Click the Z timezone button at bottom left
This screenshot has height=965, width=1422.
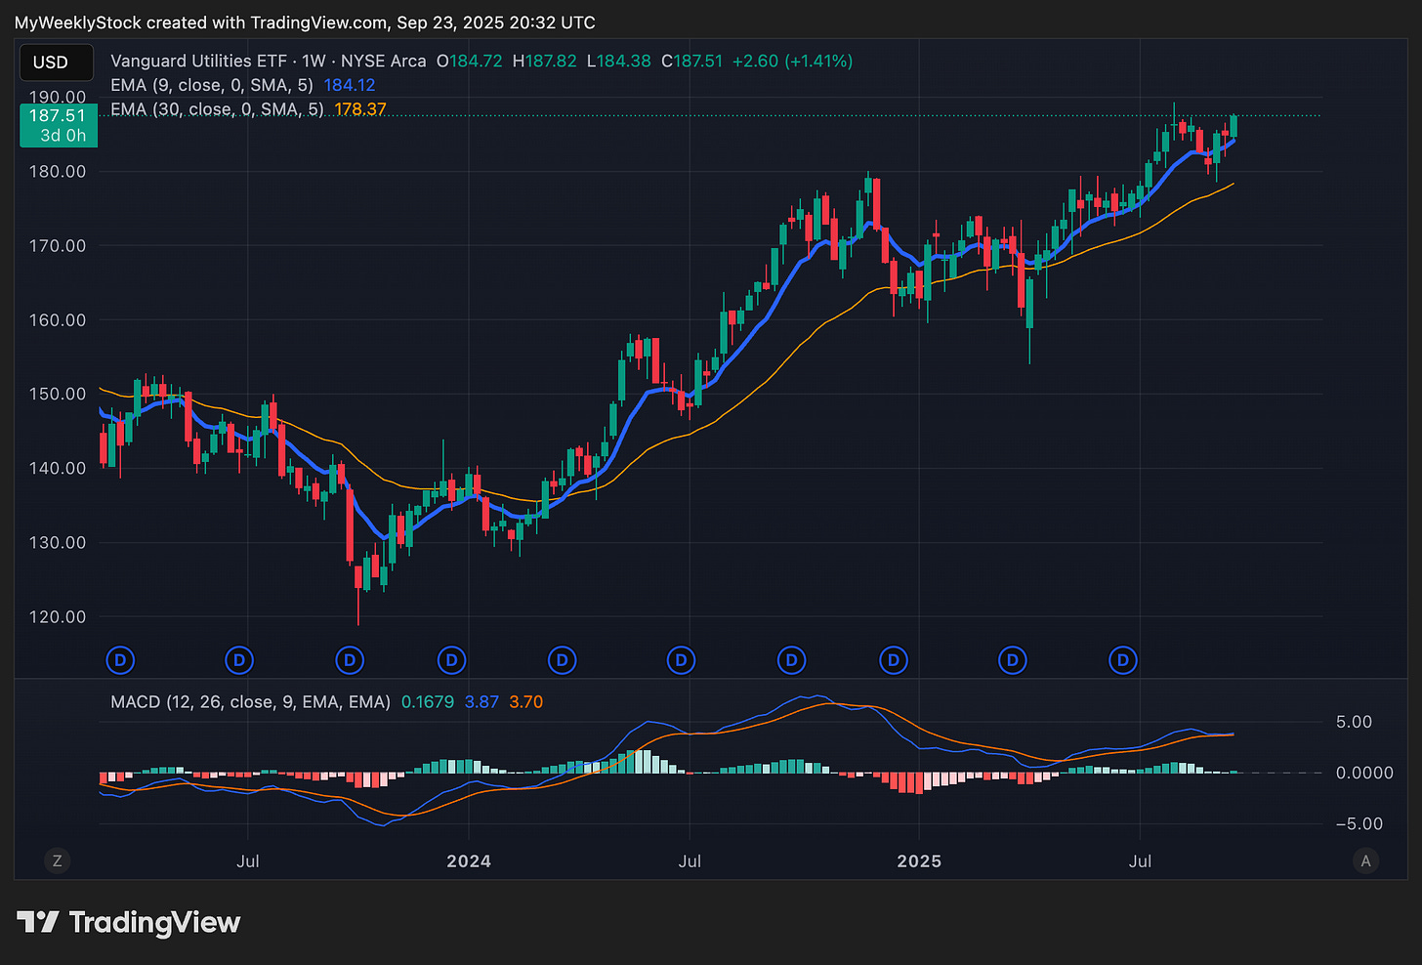pos(58,860)
